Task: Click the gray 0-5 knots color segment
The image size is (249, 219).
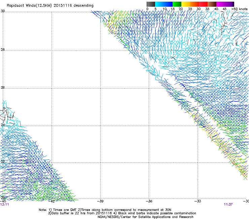Action: [x=151, y=4]
